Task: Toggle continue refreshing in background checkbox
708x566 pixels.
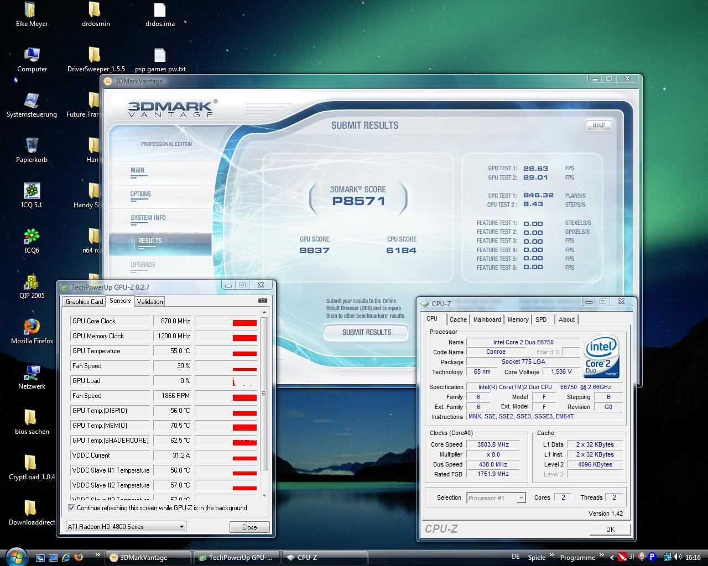Action: coord(71,508)
